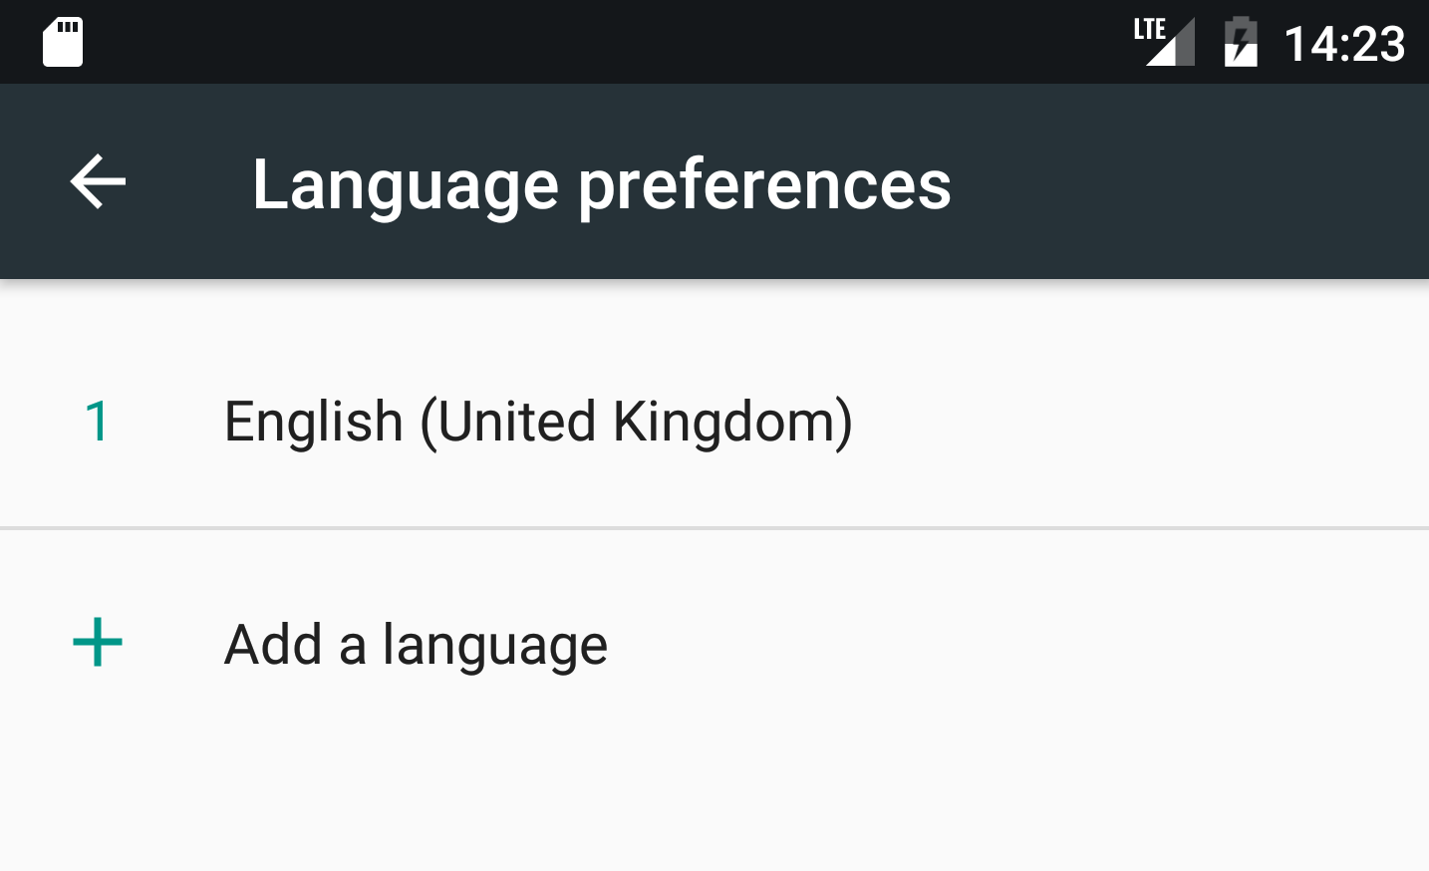The image size is (1429, 871).
Task: Tap the battery charging icon
Action: [x=1241, y=43]
